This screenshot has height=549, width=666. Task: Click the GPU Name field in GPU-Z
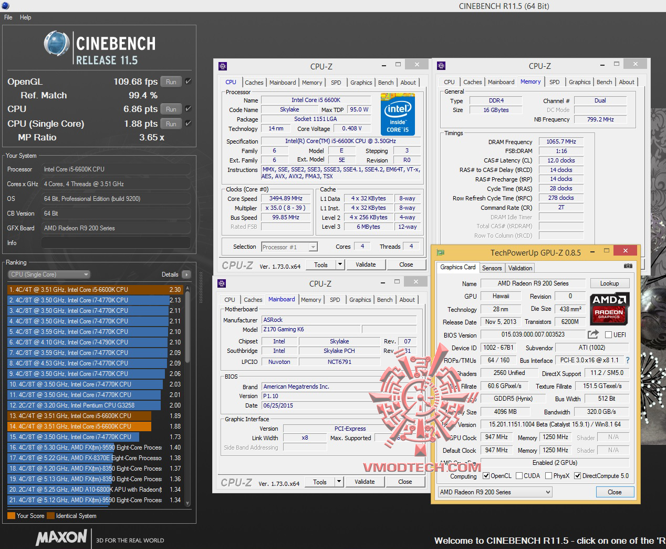click(x=533, y=283)
